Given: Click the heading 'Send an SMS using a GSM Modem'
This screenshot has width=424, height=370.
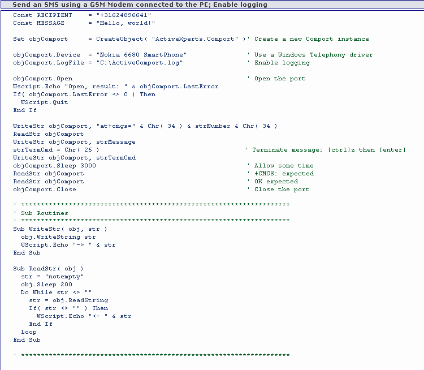Looking at the screenshot, I should click(x=140, y=5).
